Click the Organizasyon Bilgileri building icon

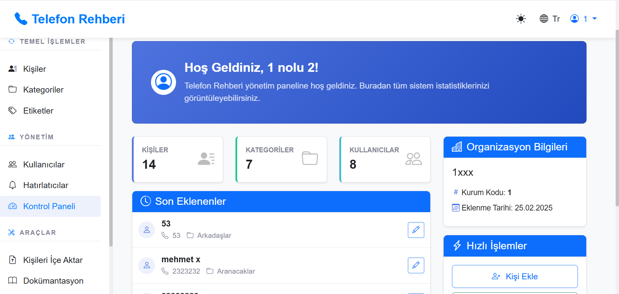[457, 147]
